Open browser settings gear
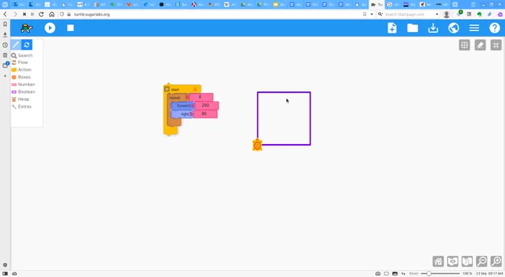The height and width of the screenshot is (277, 505). click(5, 265)
